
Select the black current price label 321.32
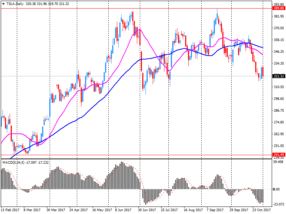[x=279, y=76]
